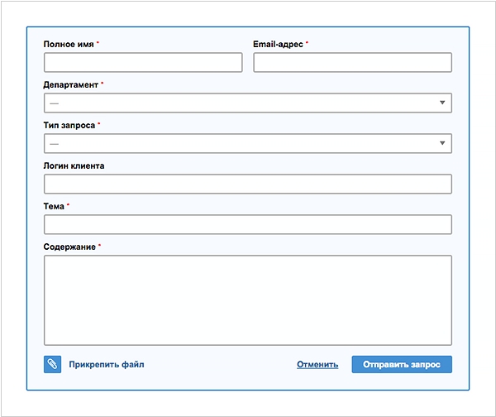Open the Тип запроса select box via its dash placeholder
Viewport: 496px width, 417px height.
54,144
